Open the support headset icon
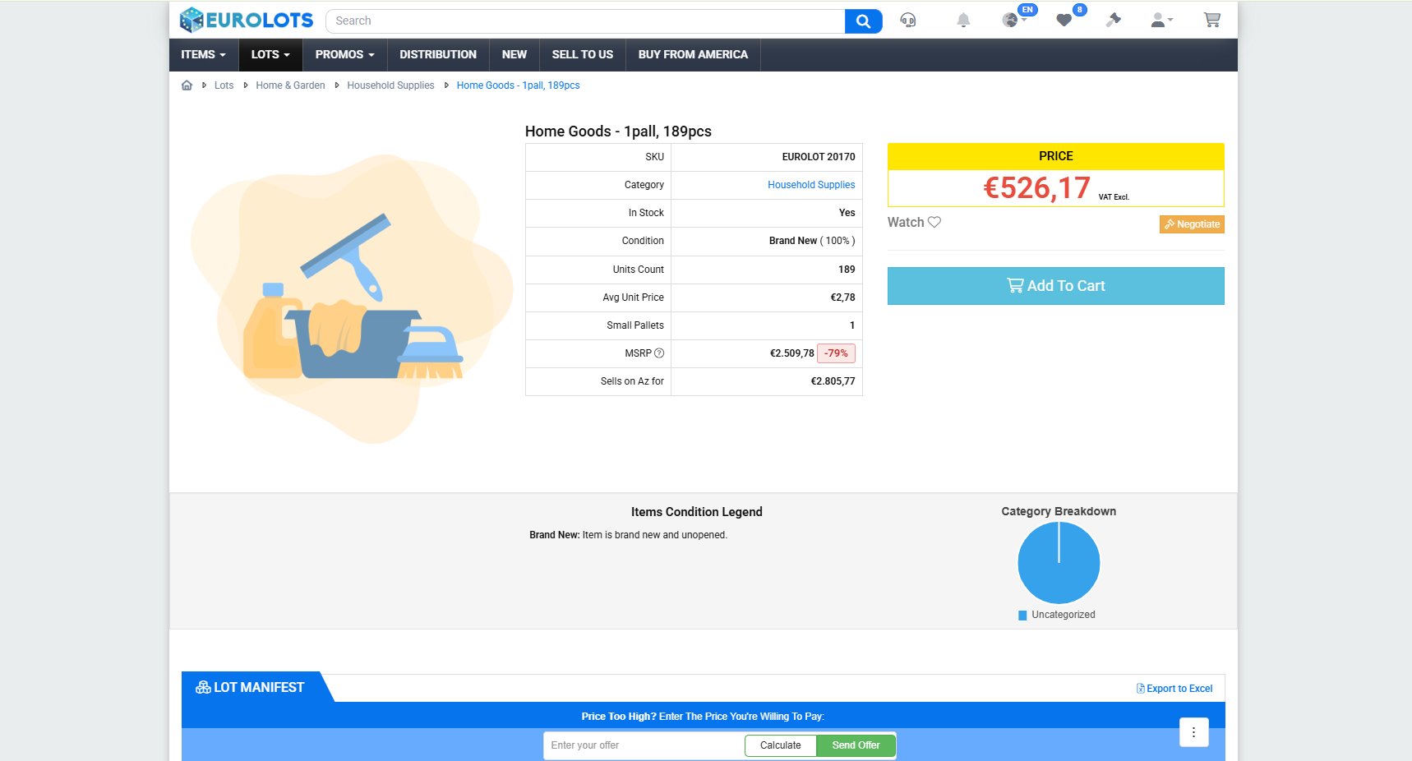Screen dimensions: 1412x761 [908, 20]
